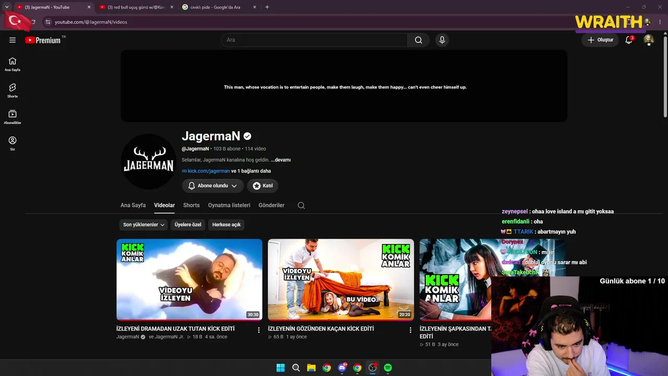Viewport: 668px width, 376px height.
Task: Filter videos by Herkese açık
Action: (226, 225)
